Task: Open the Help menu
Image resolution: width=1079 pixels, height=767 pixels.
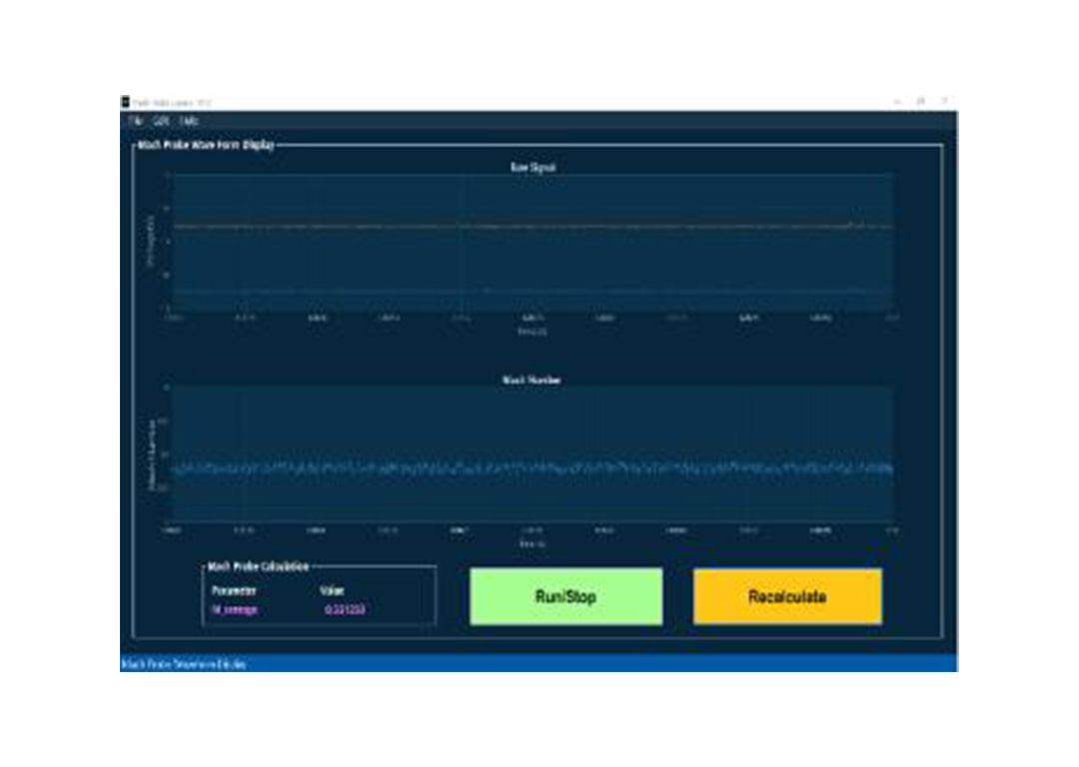Action: click(189, 120)
